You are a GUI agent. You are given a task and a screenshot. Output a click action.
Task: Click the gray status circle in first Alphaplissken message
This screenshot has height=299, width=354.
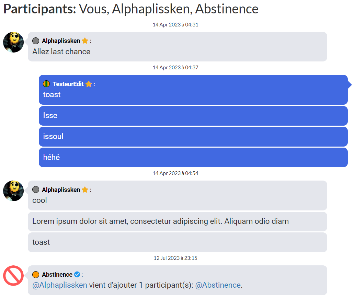pos(36,41)
